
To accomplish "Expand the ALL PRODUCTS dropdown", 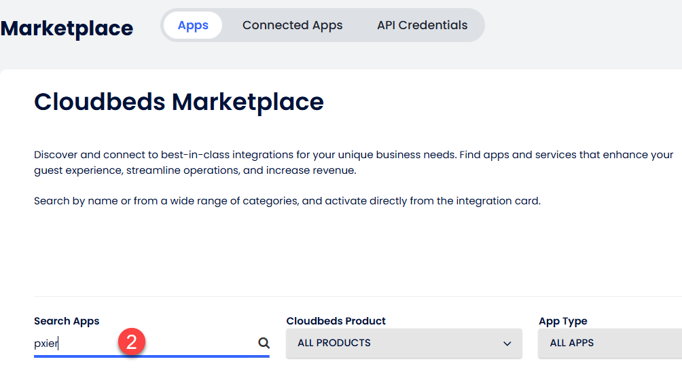I will pos(403,344).
